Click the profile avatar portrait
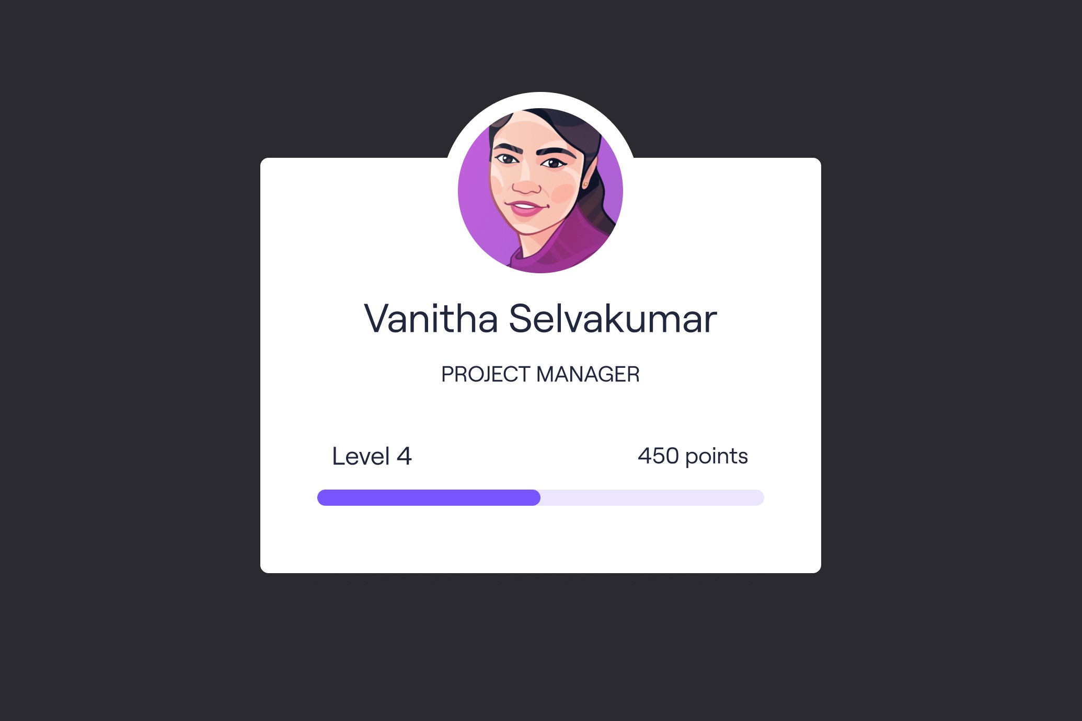 click(x=540, y=190)
